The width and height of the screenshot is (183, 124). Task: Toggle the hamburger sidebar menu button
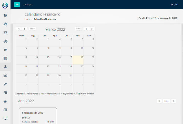17,4
